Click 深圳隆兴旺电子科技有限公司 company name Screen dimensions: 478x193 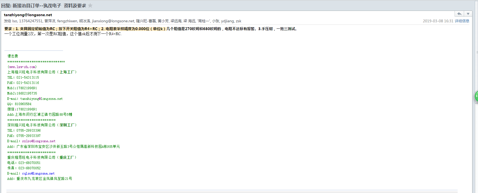click(42, 125)
